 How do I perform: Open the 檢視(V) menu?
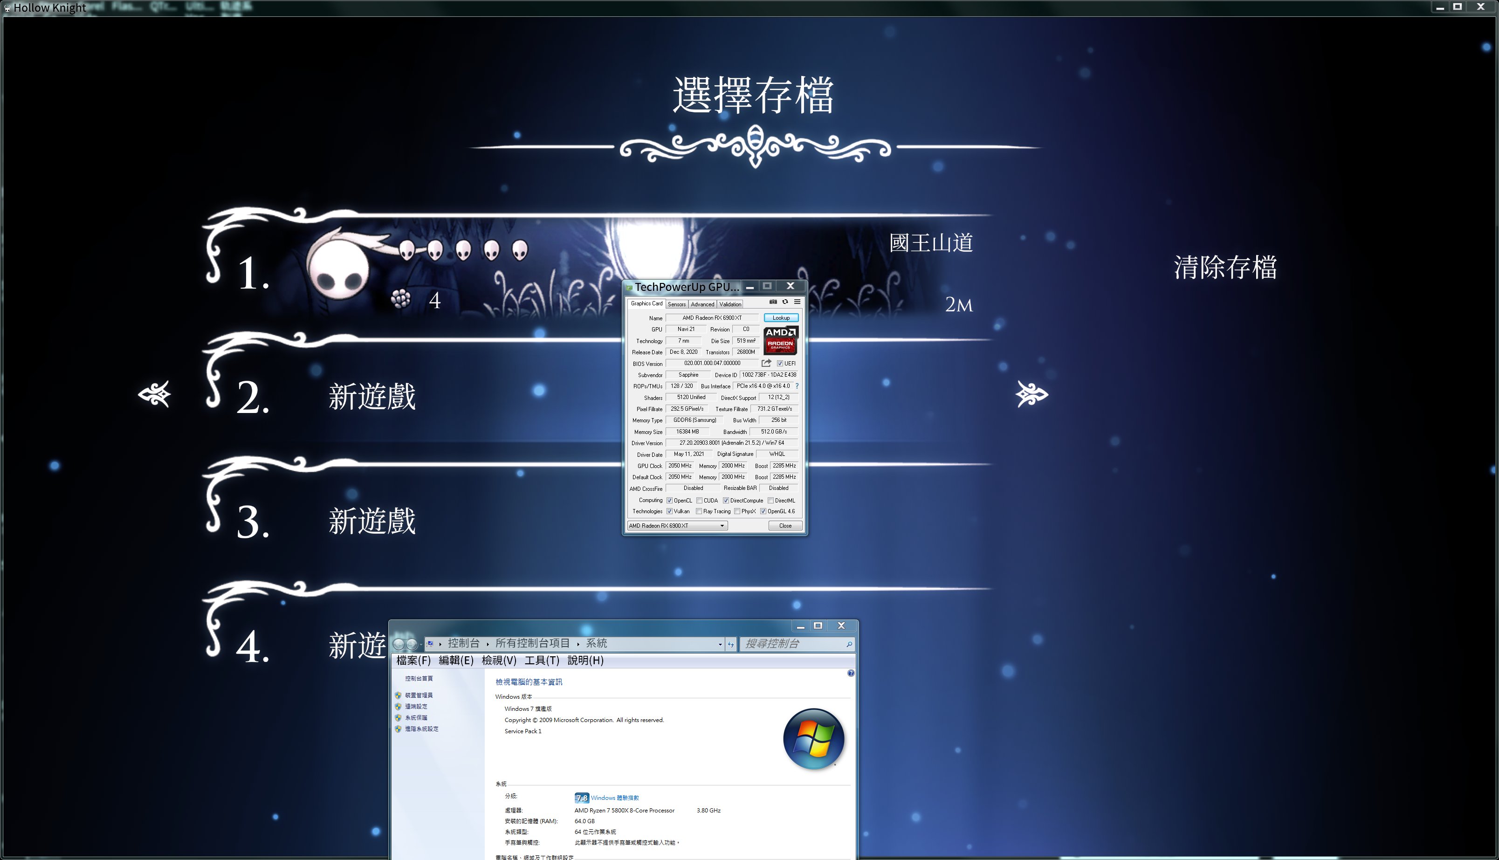coord(498,660)
